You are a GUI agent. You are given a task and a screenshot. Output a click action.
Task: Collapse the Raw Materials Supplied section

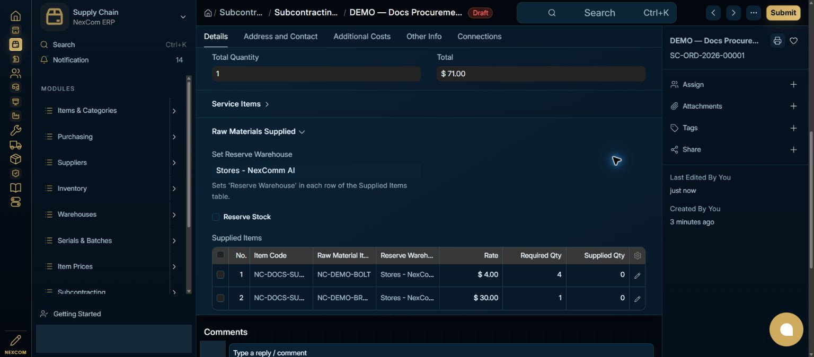tap(258, 131)
